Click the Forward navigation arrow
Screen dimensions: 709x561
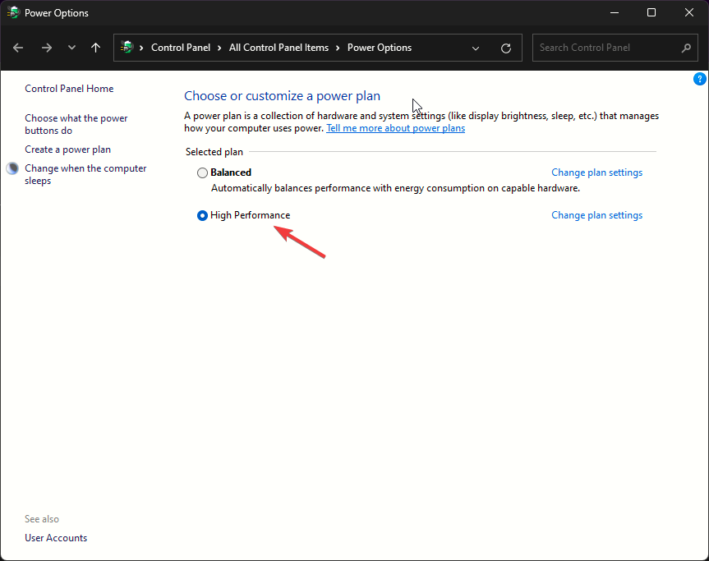(x=47, y=48)
